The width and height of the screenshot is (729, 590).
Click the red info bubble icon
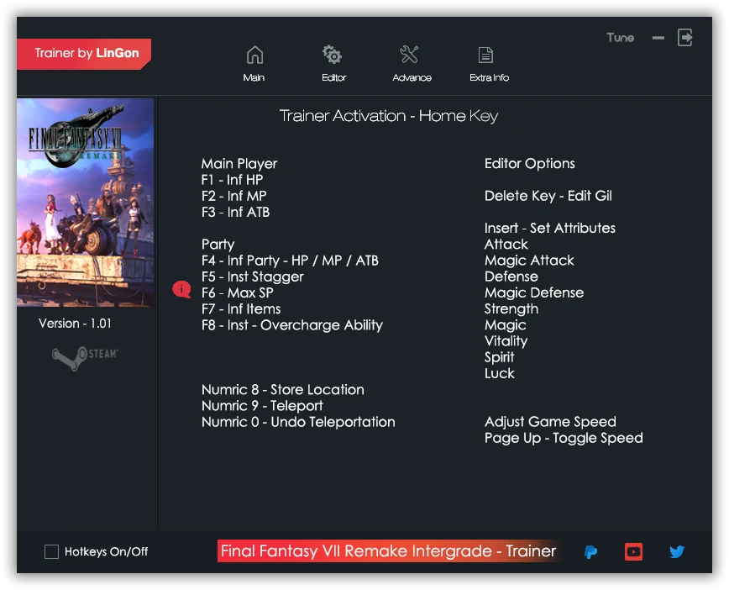pyautogui.click(x=181, y=289)
